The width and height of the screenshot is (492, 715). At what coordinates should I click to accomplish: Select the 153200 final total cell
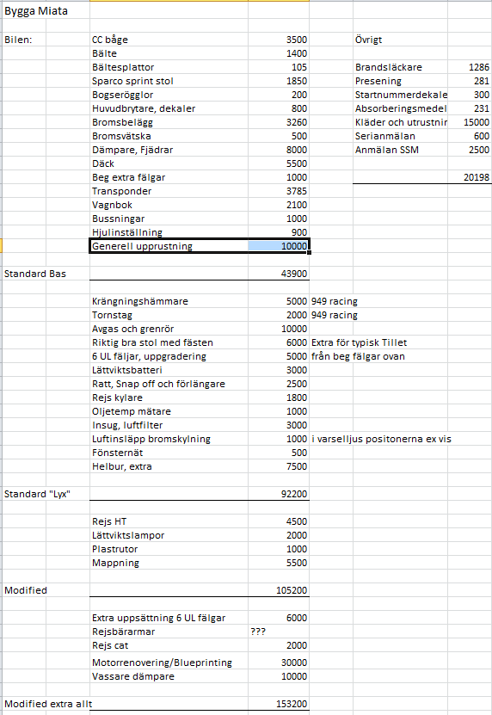tap(279, 704)
